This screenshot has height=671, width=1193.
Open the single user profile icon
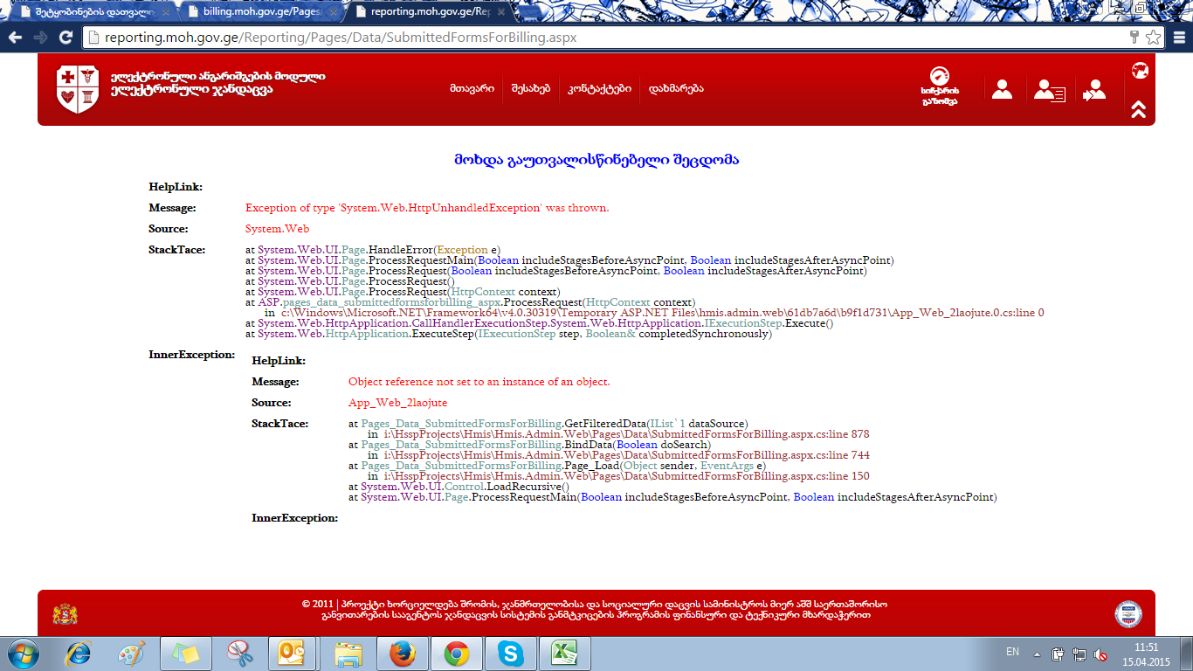pos(1002,89)
